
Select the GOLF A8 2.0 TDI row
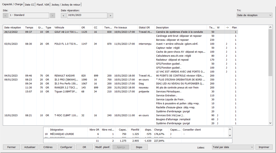(x=120, y=32)
